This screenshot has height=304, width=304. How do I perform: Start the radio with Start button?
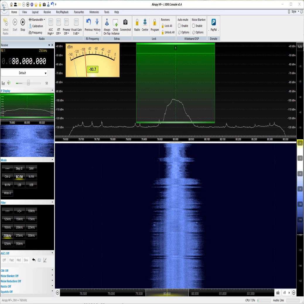tap(15, 25)
